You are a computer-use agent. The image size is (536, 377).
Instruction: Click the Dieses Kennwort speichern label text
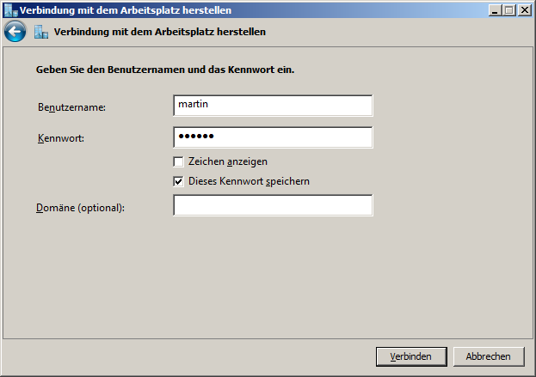pyautogui.click(x=249, y=181)
